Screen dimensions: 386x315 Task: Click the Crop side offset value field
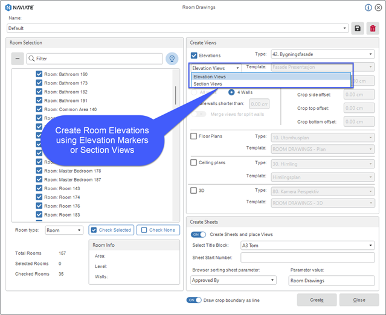359,94
